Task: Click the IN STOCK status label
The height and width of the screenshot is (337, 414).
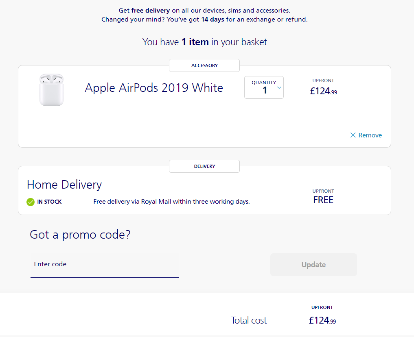Action: coord(49,202)
